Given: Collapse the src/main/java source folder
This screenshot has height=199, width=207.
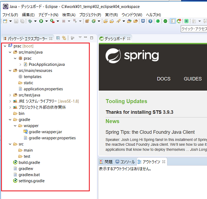Looking at the screenshot, I should [x=10, y=53].
